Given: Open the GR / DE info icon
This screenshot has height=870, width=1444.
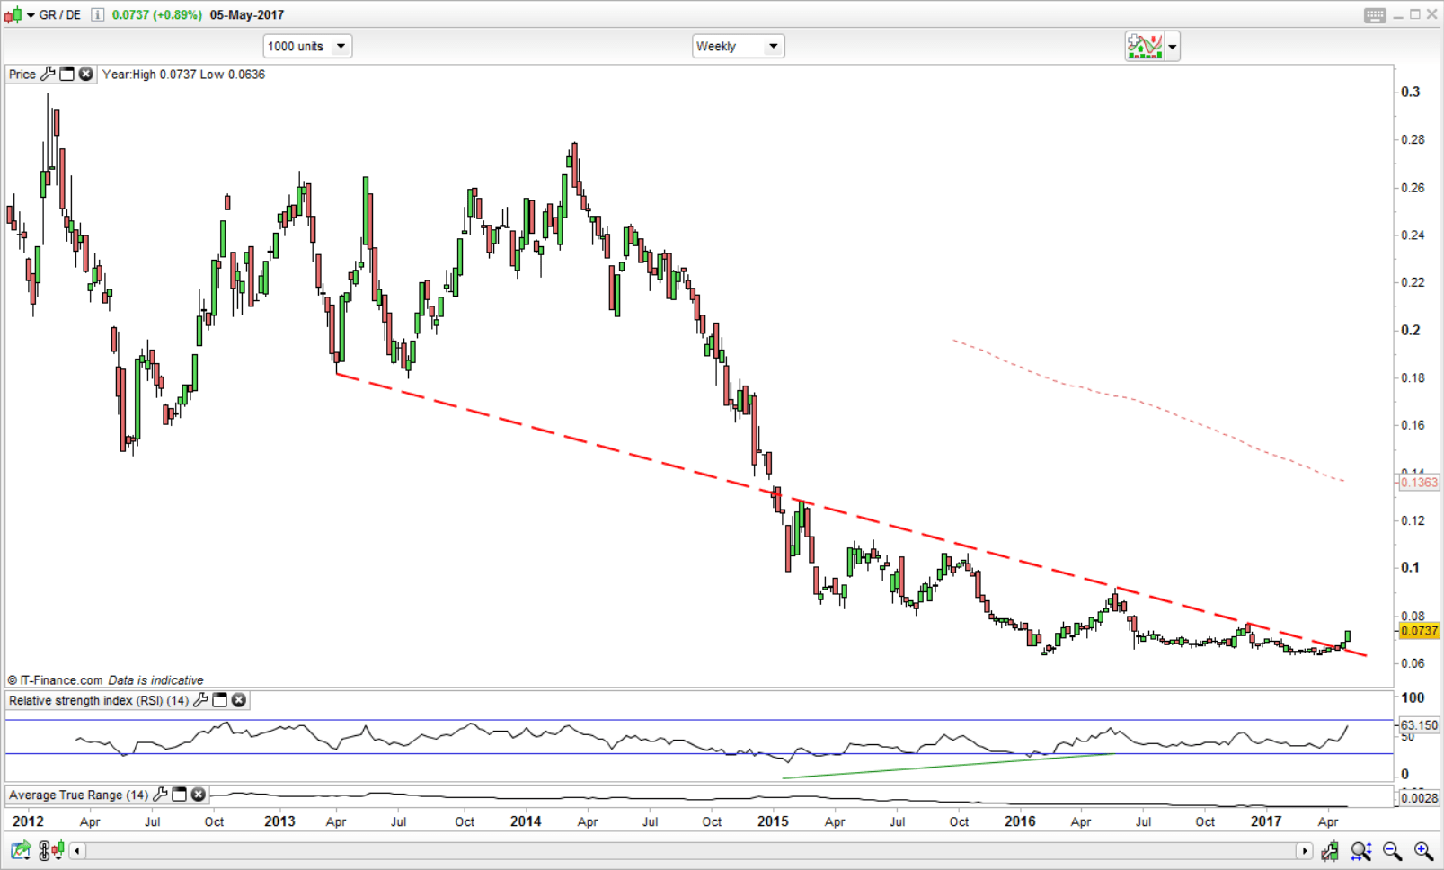Looking at the screenshot, I should (x=97, y=15).
